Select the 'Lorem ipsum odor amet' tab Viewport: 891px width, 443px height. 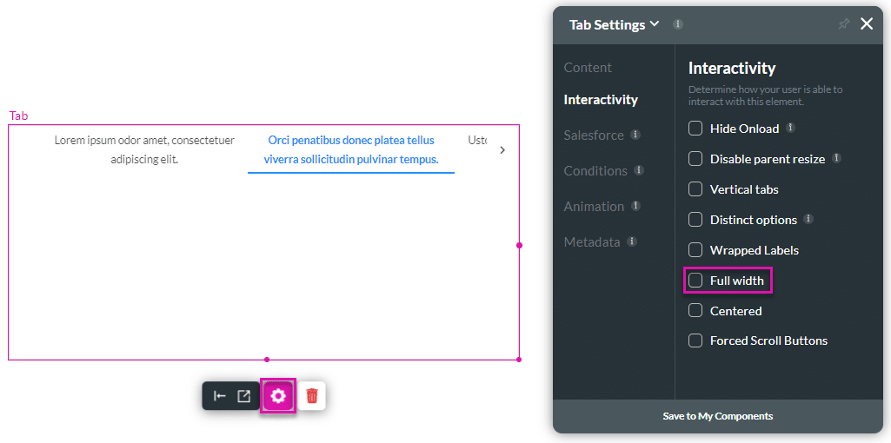[x=144, y=149]
